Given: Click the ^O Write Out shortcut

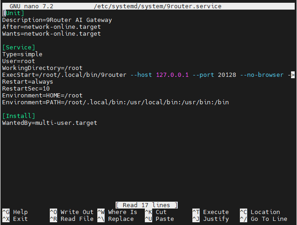Looking at the screenshot, I should tap(72, 212).
